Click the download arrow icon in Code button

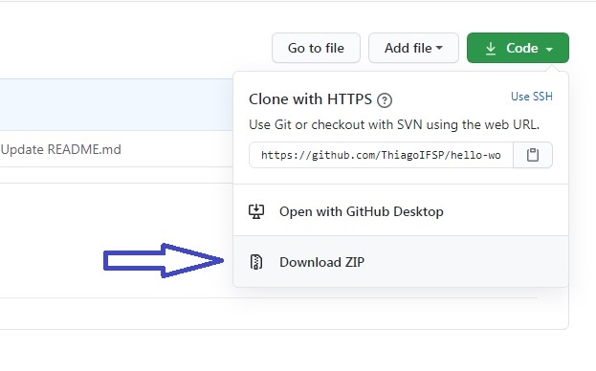[491, 49]
